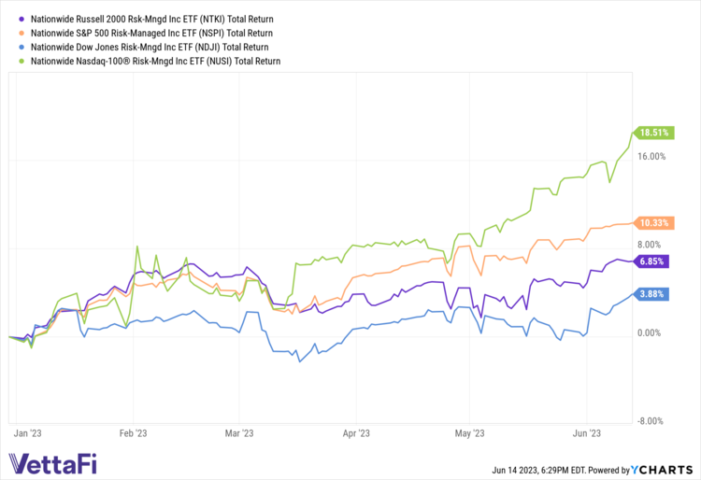Click the Jun '23 axis label

tap(587, 432)
